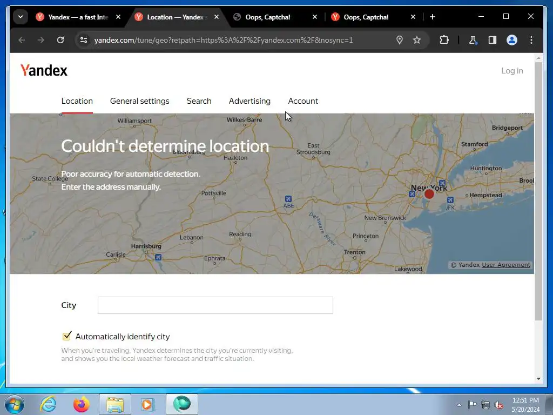Image resolution: width=553 pixels, height=415 pixels.
Task: Click the 'Williamsport' label on map
Action: coord(134,121)
